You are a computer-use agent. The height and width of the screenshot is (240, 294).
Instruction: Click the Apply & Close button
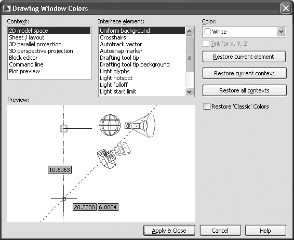click(x=169, y=231)
